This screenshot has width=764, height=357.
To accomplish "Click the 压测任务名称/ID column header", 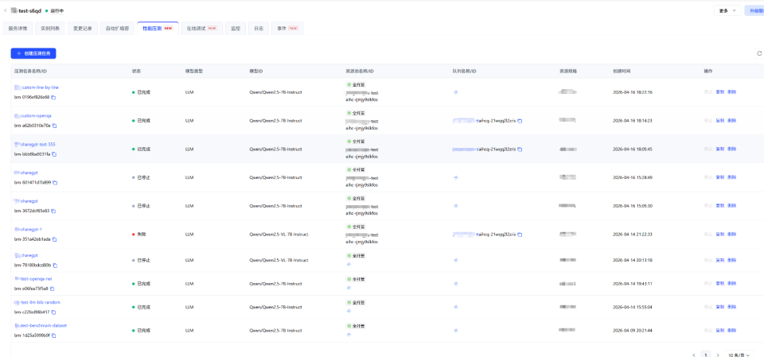I will [31, 71].
